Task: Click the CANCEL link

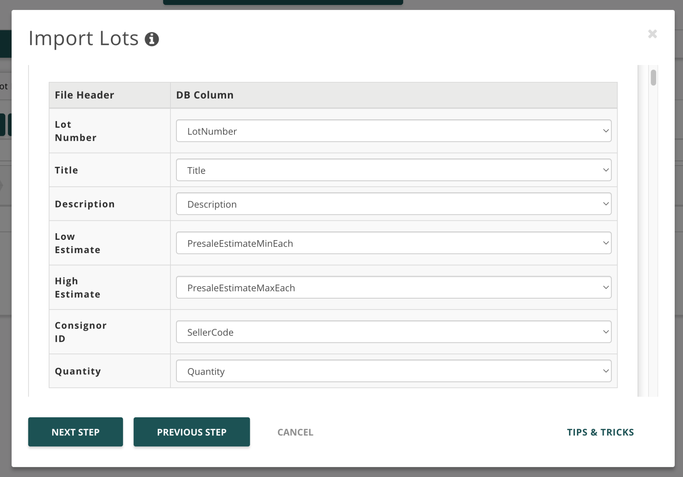Action: (x=295, y=432)
